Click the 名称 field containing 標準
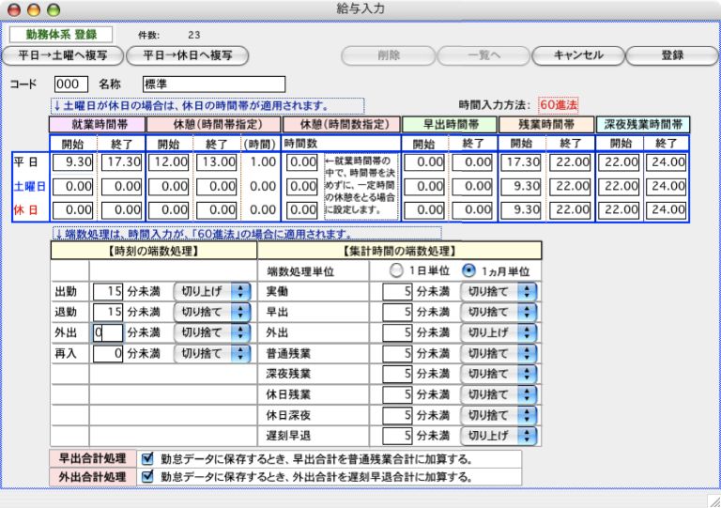 click(x=213, y=85)
